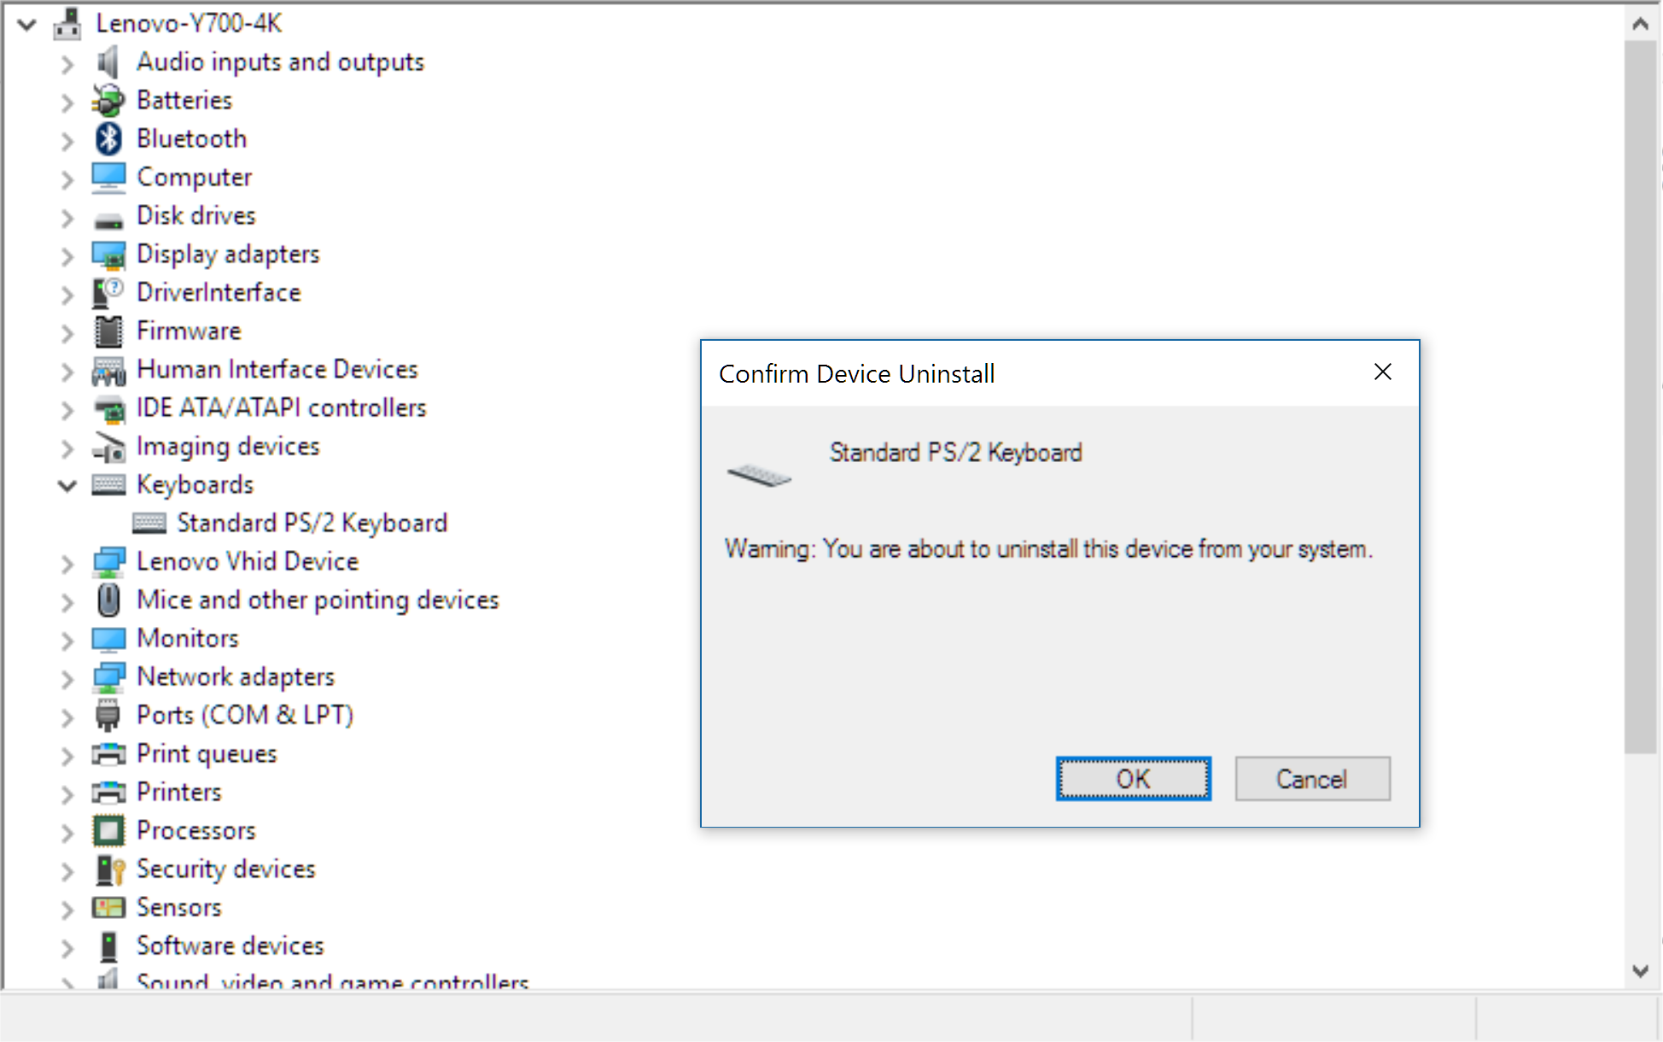Click the Mice and other pointing devices icon
This screenshot has height=1042, width=1663.
(x=108, y=600)
